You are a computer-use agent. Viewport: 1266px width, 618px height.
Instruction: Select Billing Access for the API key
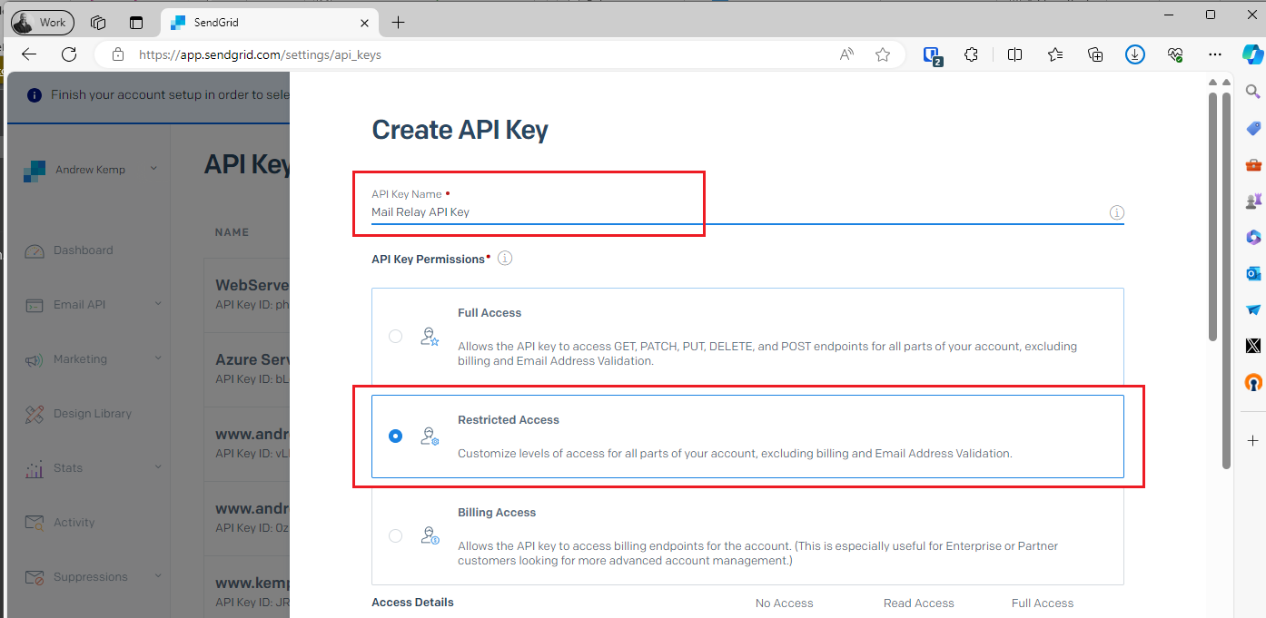click(x=395, y=535)
